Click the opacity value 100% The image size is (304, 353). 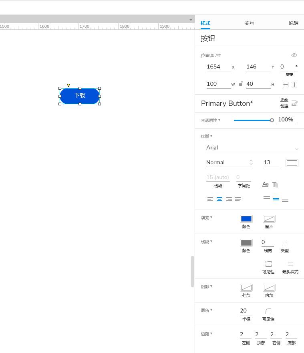[288, 120]
